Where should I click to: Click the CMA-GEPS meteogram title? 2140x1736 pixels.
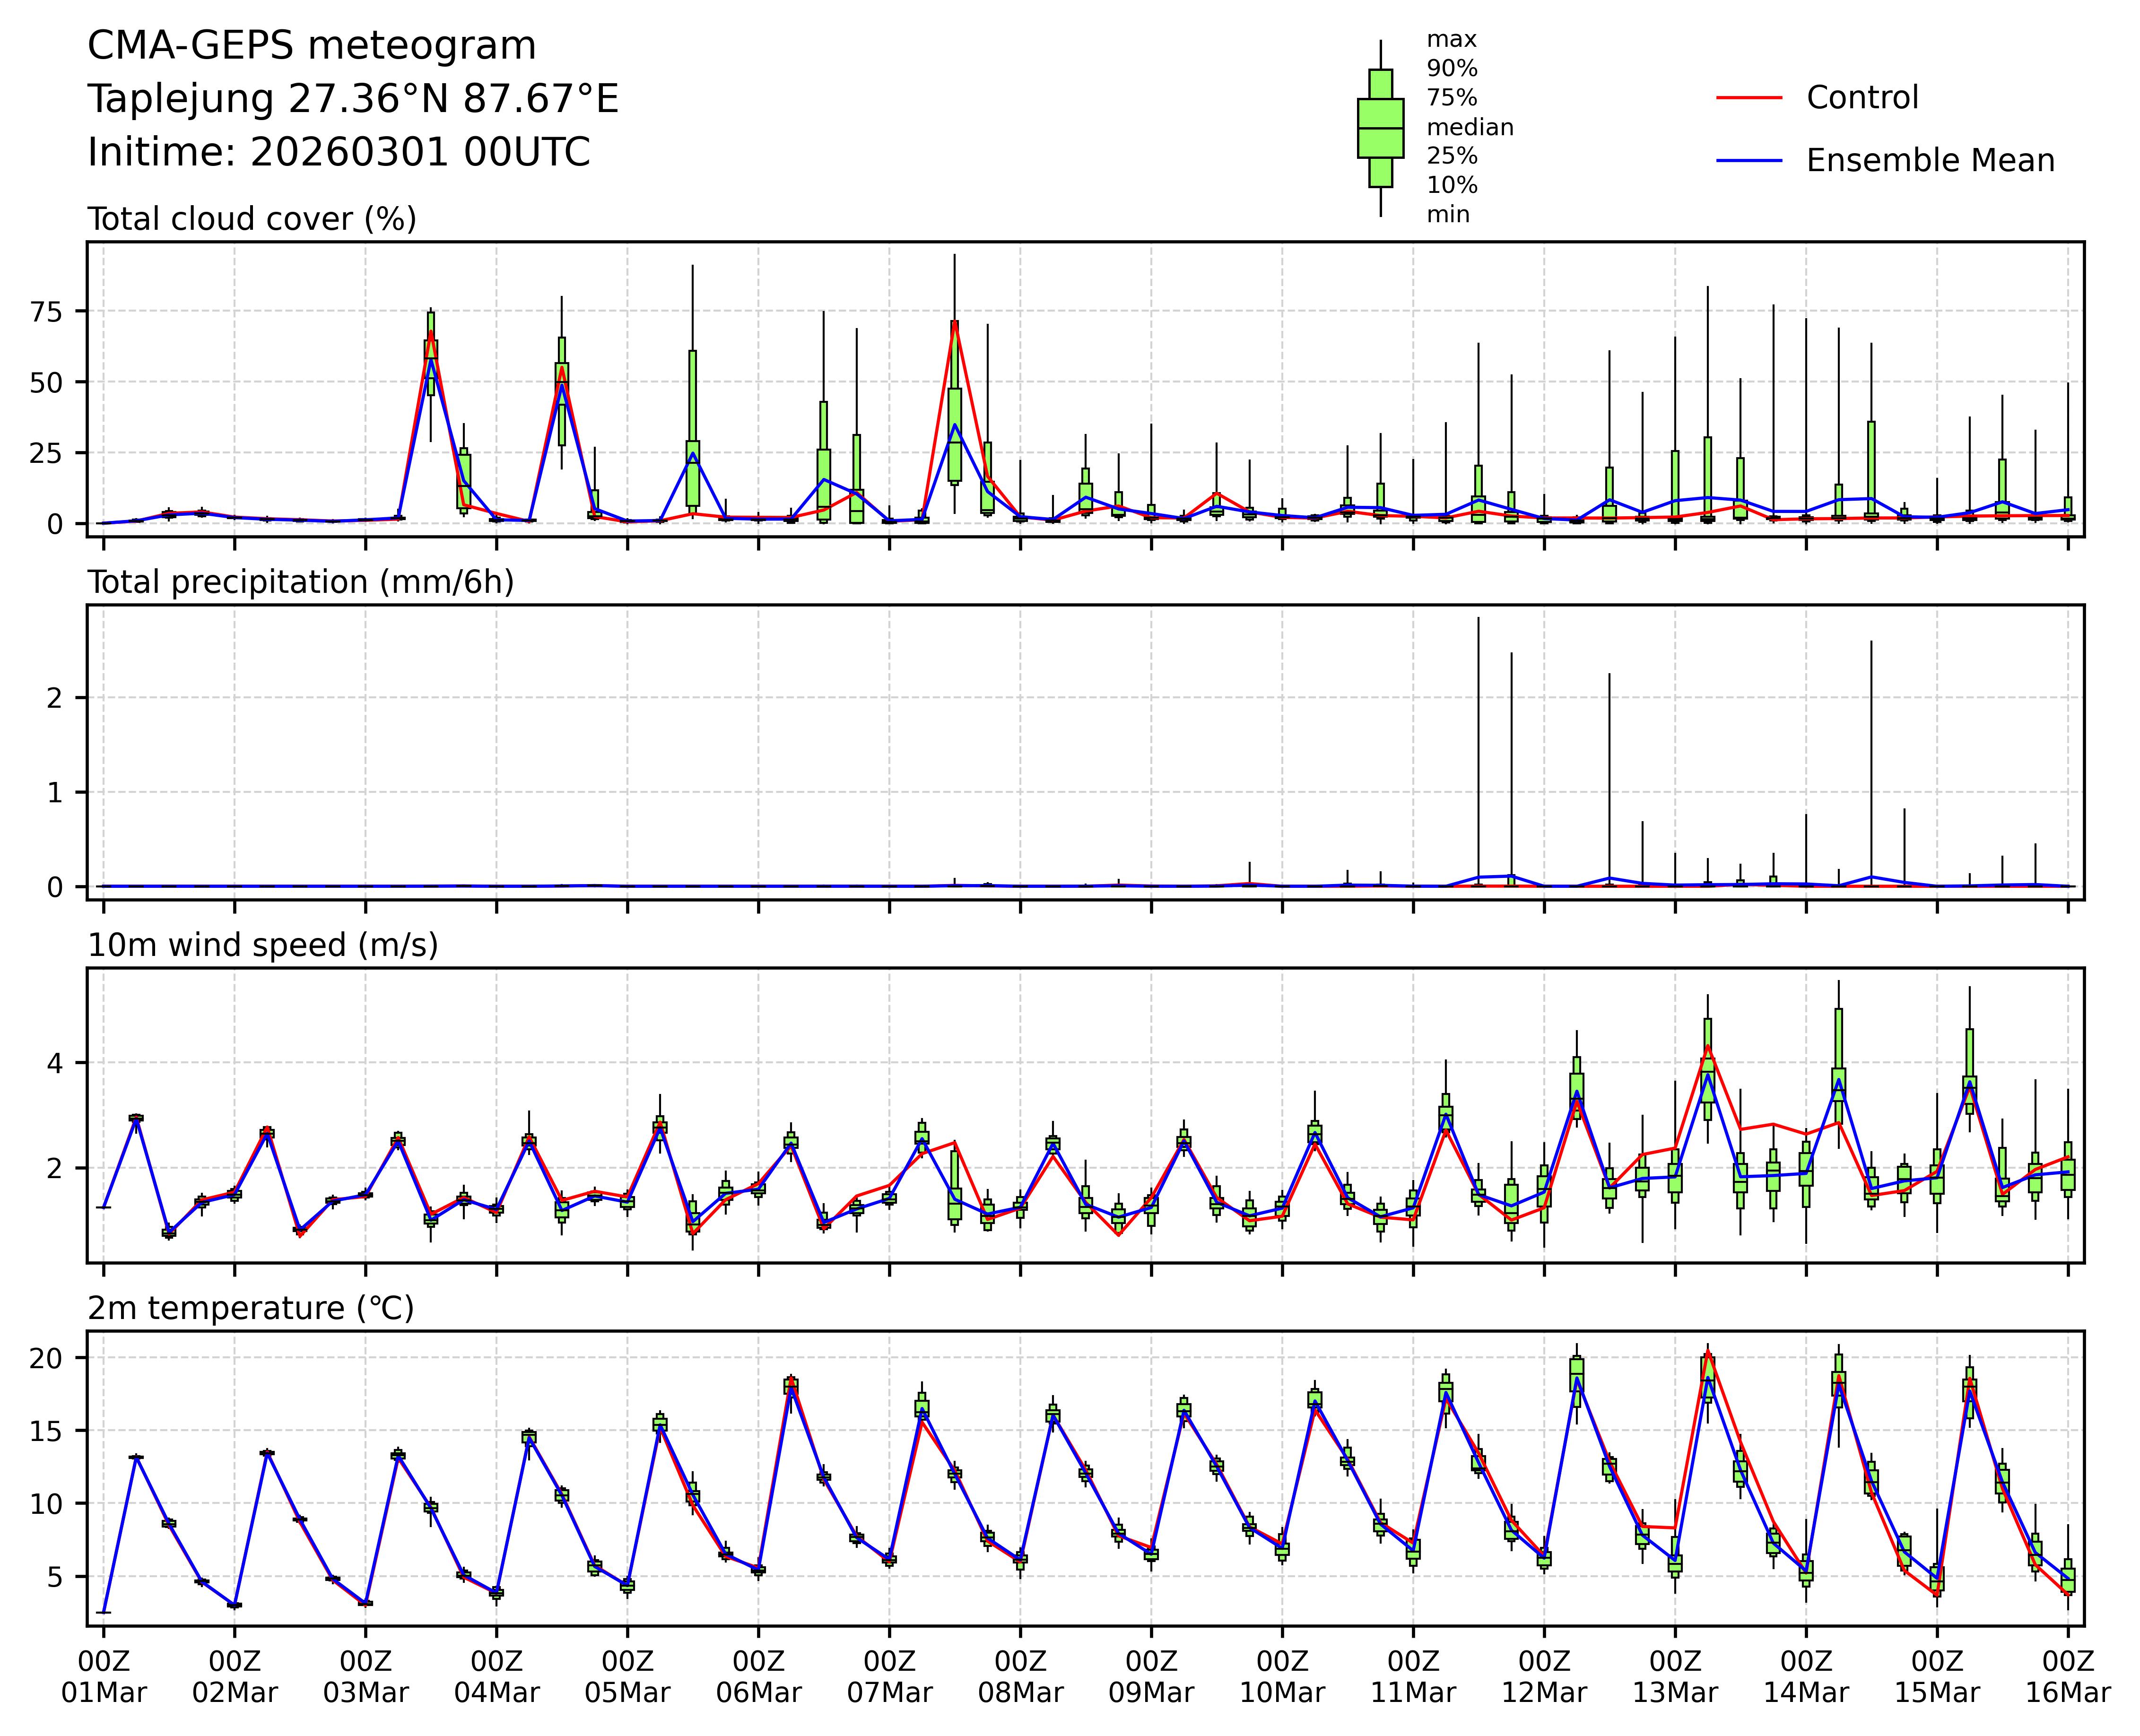coord(312,46)
